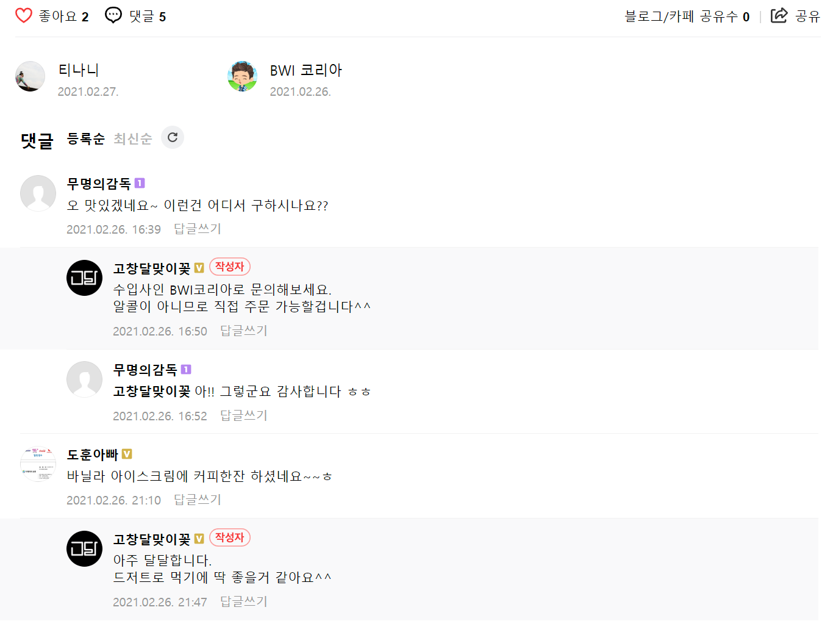This screenshot has width=830, height=621.
Task: Click the speech bubble comment icon
Action: click(x=113, y=15)
